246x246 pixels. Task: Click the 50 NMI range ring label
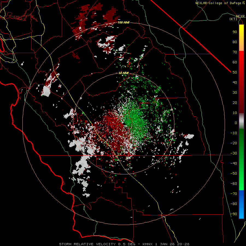(x=124, y=73)
